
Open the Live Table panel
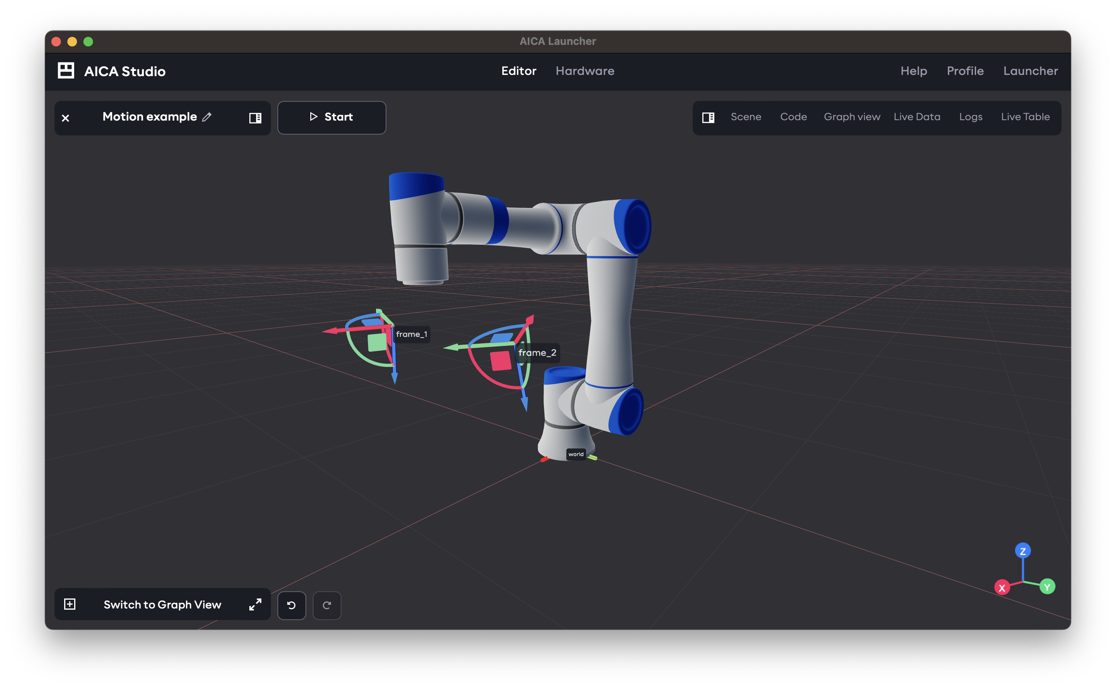pos(1025,117)
